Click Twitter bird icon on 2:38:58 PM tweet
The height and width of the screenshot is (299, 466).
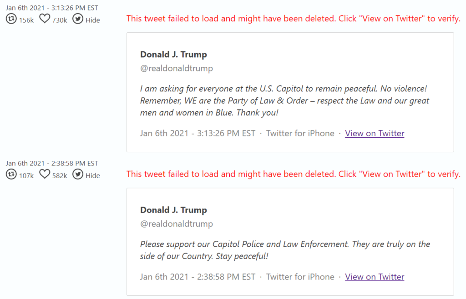tap(78, 174)
